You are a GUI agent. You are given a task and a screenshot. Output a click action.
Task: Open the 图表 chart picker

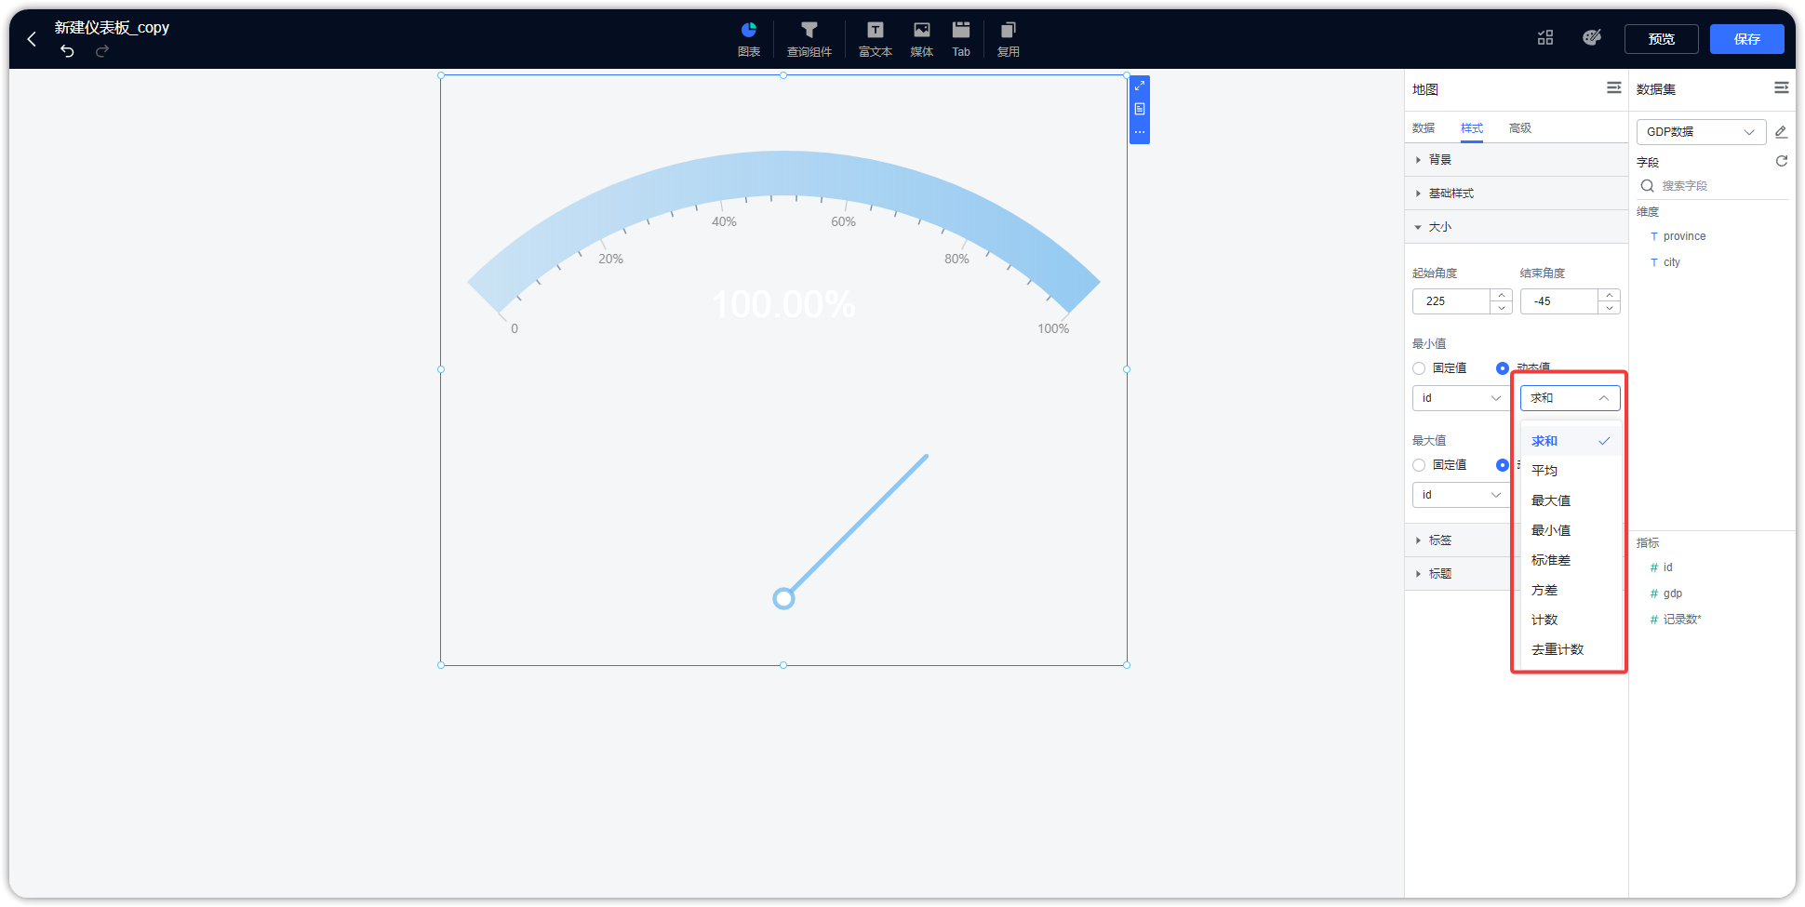pyautogui.click(x=749, y=39)
